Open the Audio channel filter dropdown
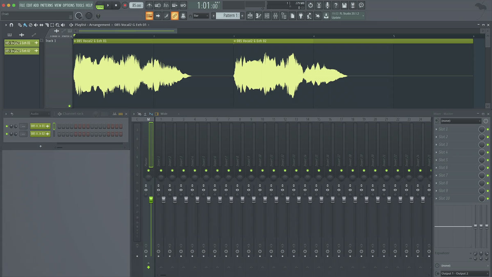Image resolution: width=492 pixels, height=277 pixels. (40, 114)
